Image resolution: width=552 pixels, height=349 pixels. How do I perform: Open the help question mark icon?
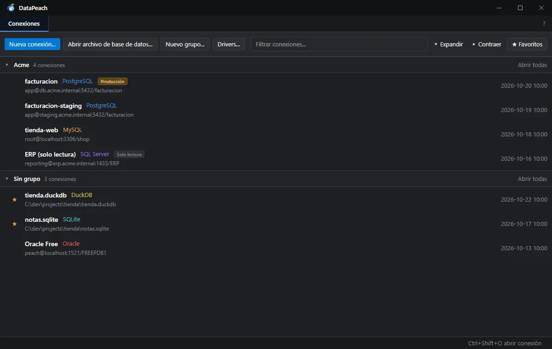(544, 24)
